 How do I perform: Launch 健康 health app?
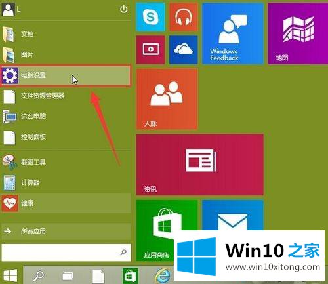click(x=66, y=203)
